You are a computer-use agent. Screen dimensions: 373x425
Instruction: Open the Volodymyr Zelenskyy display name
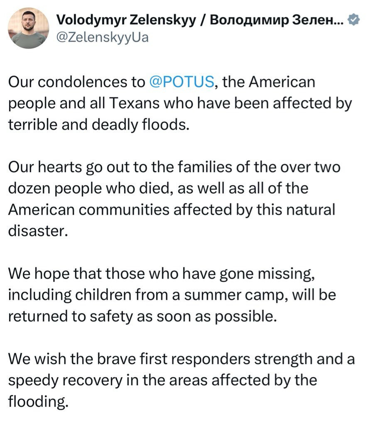126,20
